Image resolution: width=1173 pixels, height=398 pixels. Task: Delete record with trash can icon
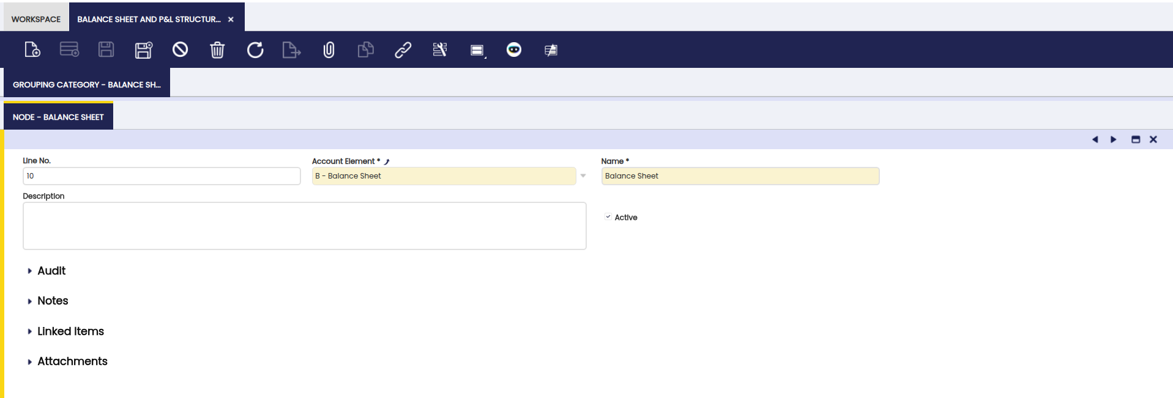tap(217, 50)
